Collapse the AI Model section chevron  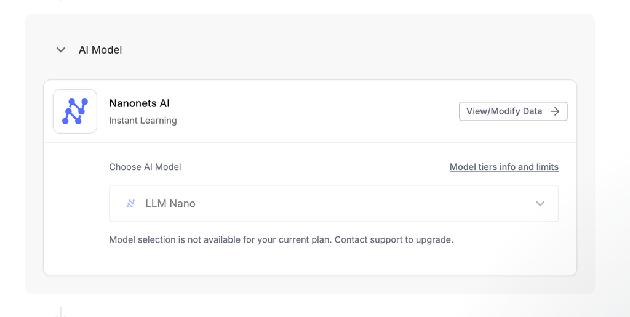61,50
